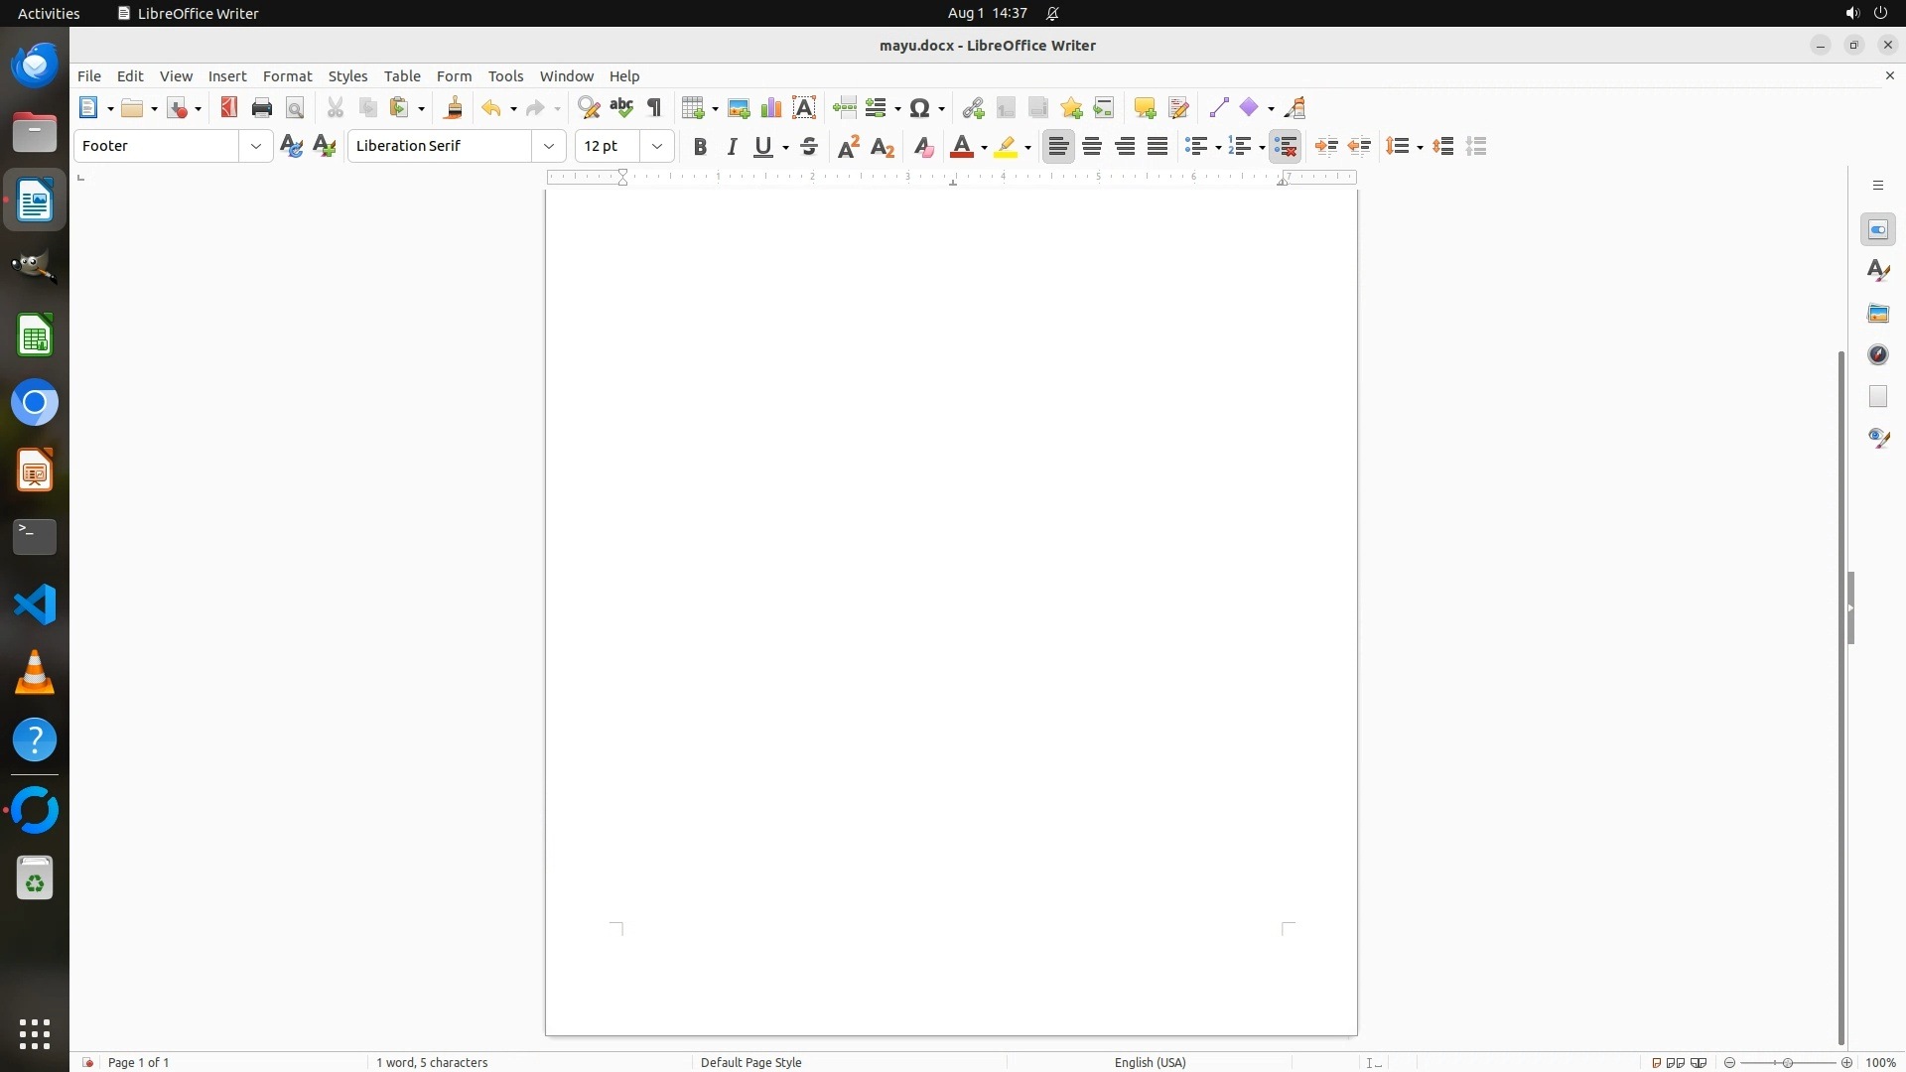Image resolution: width=1906 pixels, height=1072 pixels.
Task: Toggle Bold formatting
Action: pos(700,147)
